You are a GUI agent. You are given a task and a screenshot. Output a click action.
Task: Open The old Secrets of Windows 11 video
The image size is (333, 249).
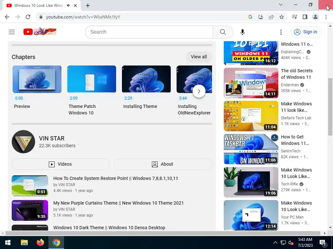pos(297,74)
